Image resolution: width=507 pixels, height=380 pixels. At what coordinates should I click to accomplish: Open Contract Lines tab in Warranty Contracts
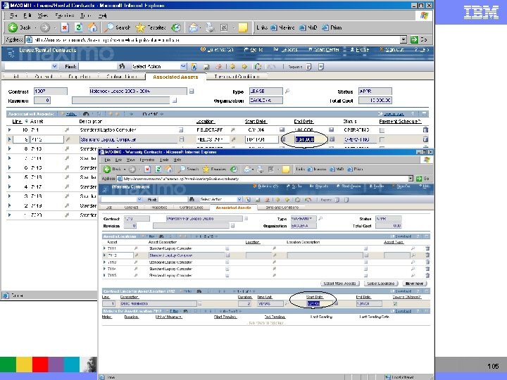tap(191, 208)
